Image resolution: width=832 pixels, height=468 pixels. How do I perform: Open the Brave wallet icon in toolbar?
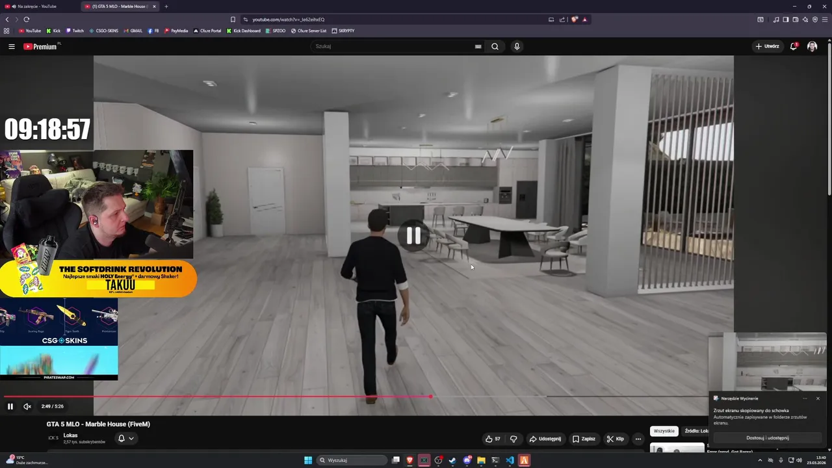(796, 19)
